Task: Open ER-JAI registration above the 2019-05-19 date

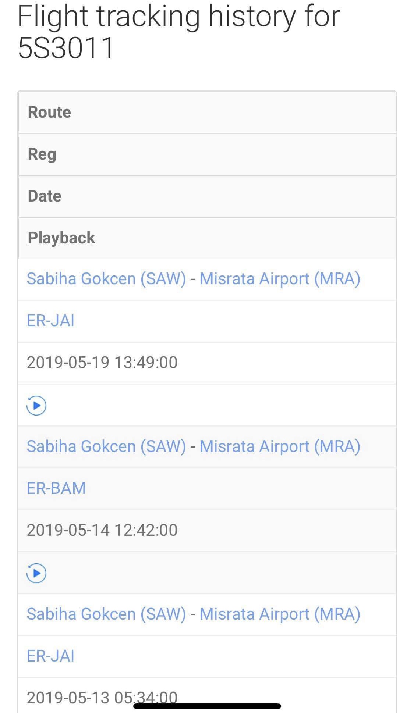Action: 51,321
